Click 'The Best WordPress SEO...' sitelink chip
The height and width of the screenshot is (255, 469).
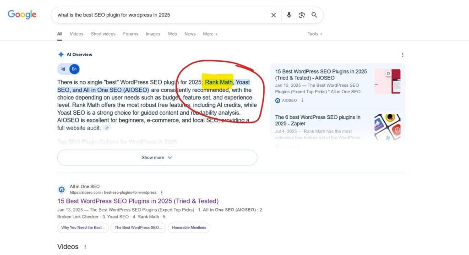pos(138,228)
